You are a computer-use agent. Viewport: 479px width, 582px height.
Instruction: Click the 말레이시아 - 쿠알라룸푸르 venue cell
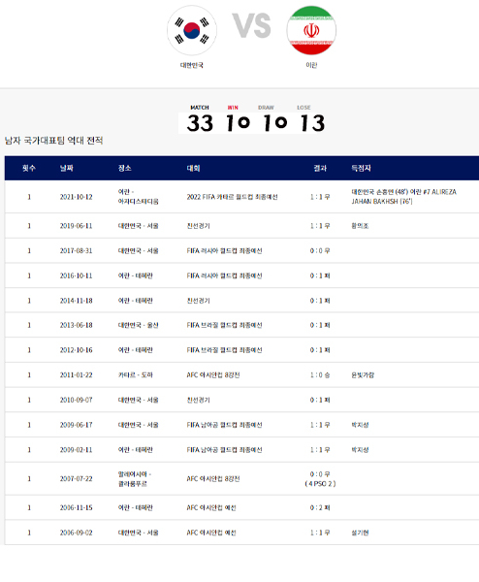click(x=135, y=479)
